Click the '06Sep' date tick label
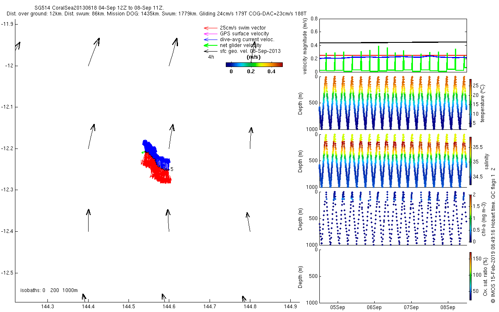This screenshot has height=312, width=499. [374, 308]
